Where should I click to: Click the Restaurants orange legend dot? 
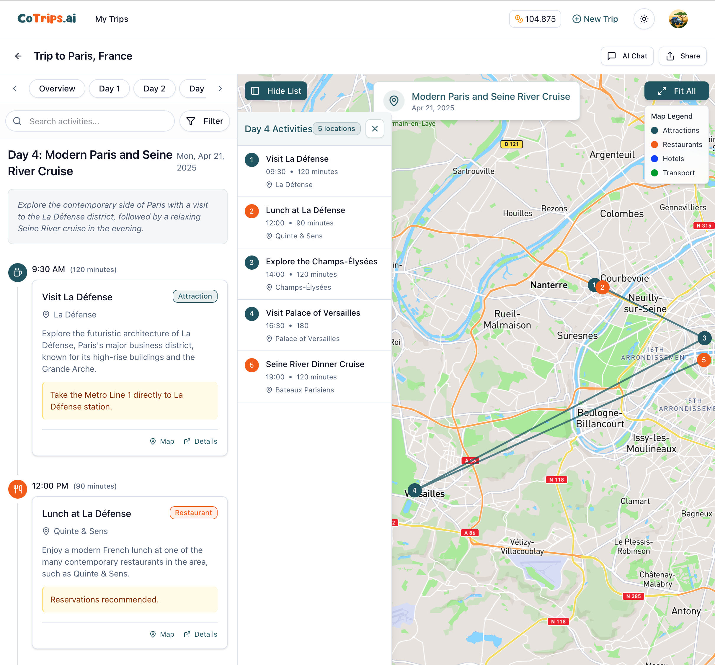pos(654,145)
